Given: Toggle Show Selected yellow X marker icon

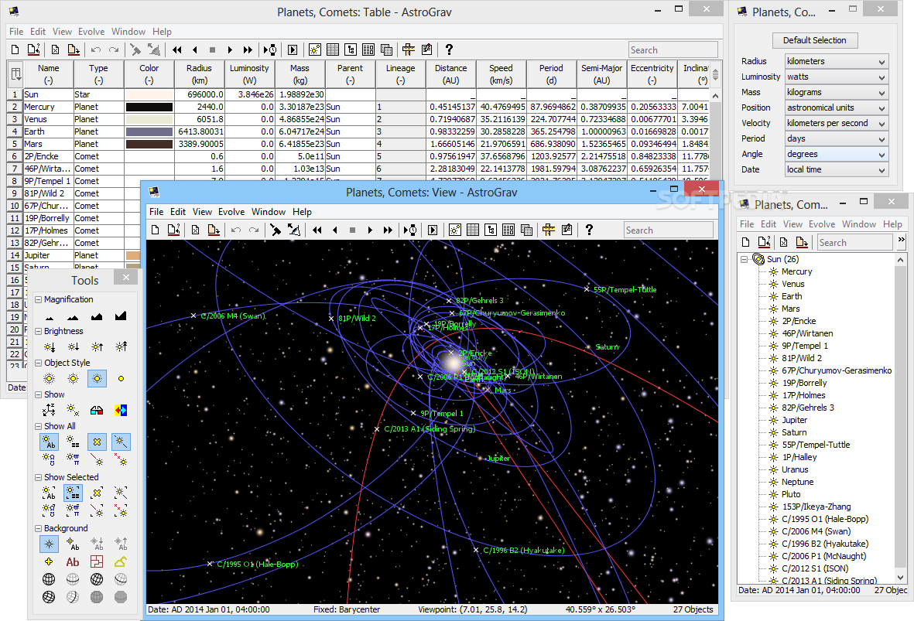Looking at the screenshot, I should pos(97,493).
